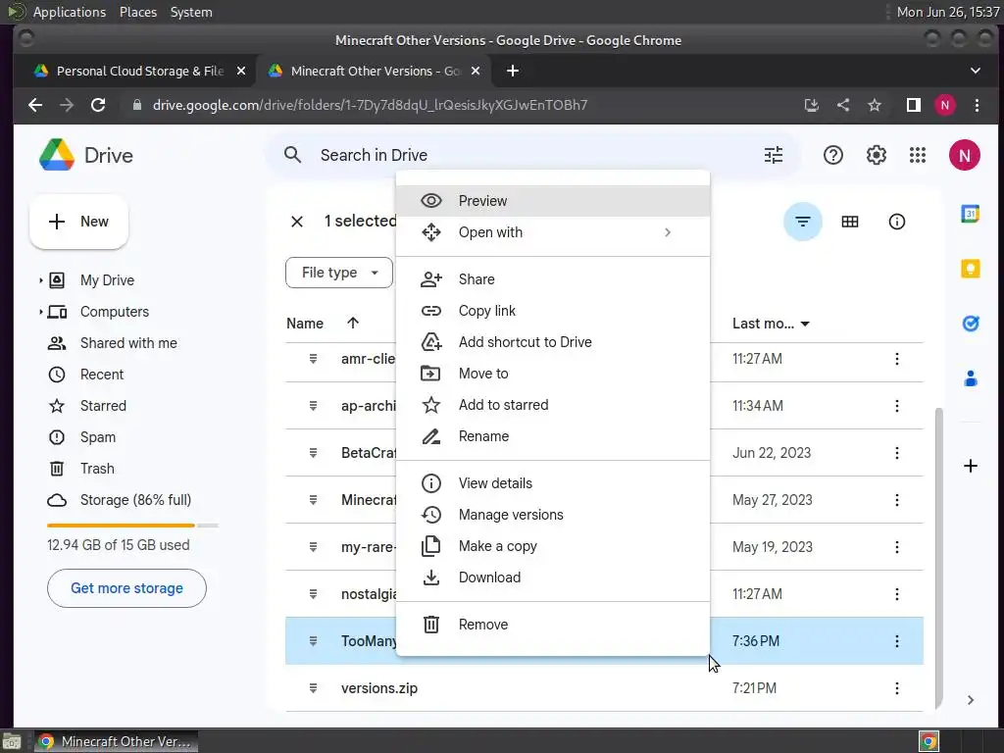Select View details entry
The height and width of the screenshot is (753, 1004).
(553, 483)
